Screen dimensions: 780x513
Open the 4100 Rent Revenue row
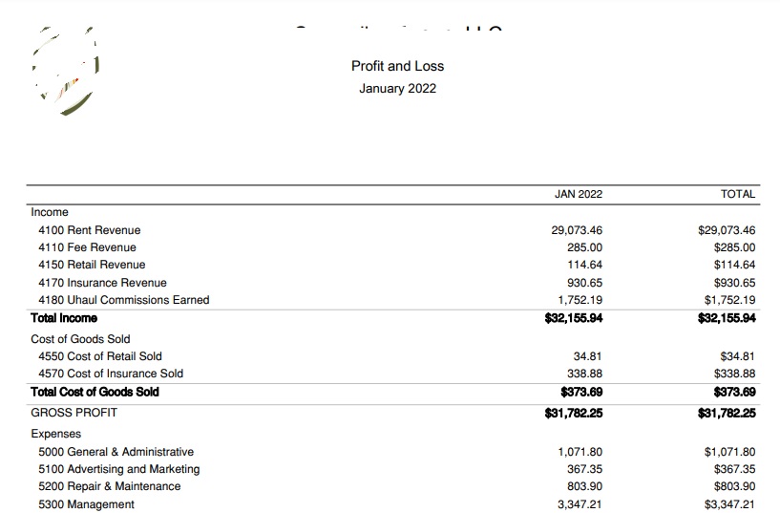pyautogui.click(x=89, y=230)
